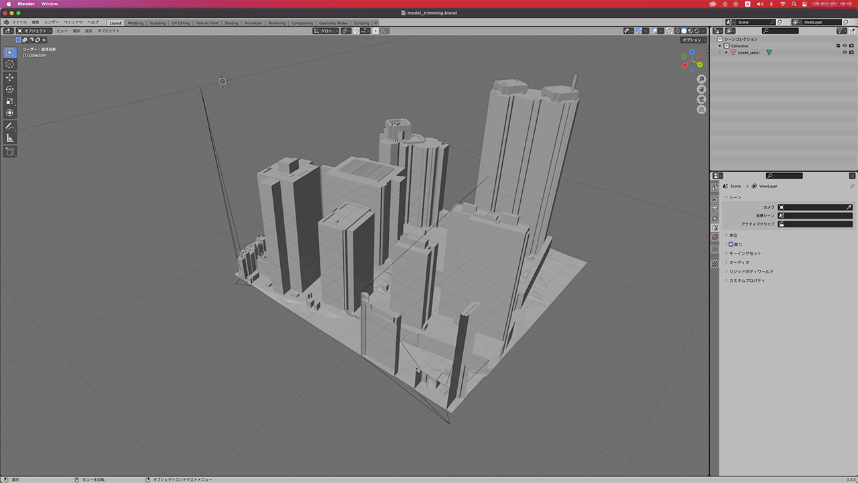Collapse the Collection tree item
This screenshot has width=858, height=483.
pos(720,46)
